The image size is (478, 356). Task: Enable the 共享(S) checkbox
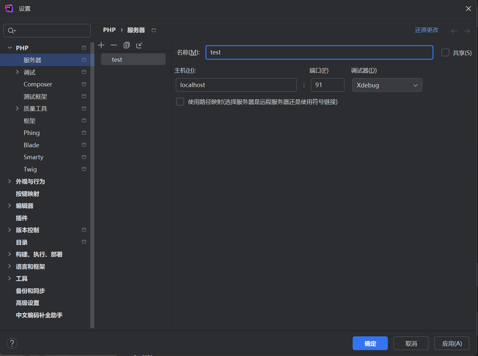[445, 53]
